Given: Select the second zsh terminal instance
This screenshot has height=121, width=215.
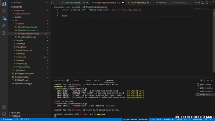Looking at the screenshot, I should [205, 88].
